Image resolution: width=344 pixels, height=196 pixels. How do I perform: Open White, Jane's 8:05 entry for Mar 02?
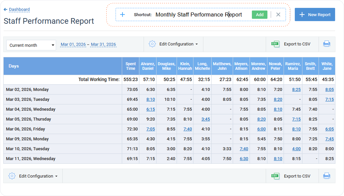tap(329, 89)
